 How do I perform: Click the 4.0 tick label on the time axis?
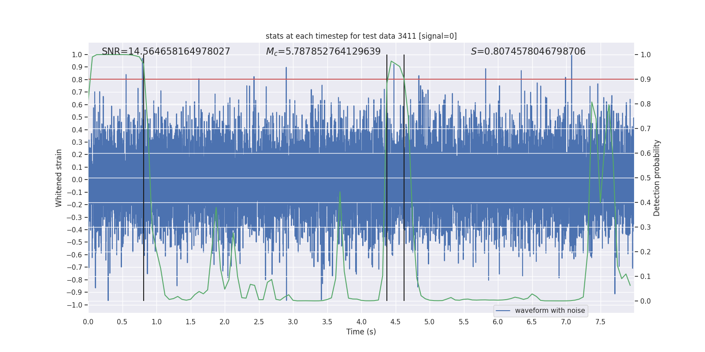pyautogui.click(x=361, y=322)
